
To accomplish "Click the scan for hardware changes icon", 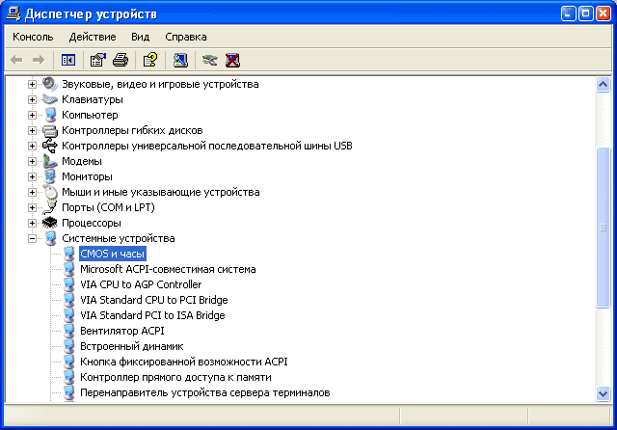I will (x=179, y=60).
